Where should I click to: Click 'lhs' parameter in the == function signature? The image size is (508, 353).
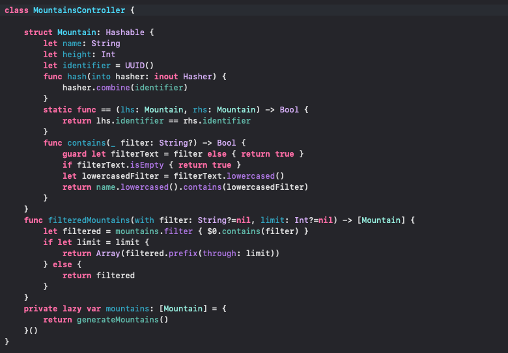[x=127, y=110]
